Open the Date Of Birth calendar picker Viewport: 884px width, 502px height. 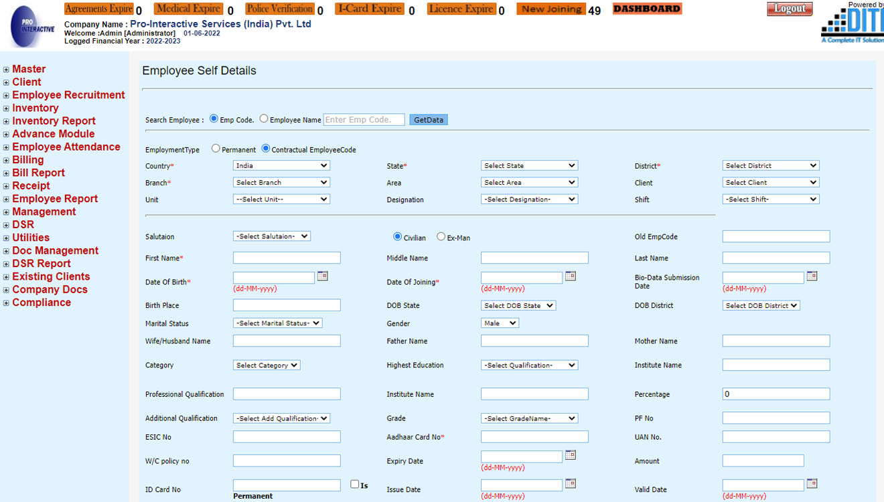point(322,276)
